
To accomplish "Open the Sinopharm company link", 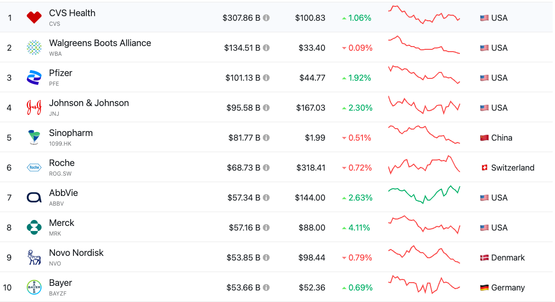I will 71,133.
